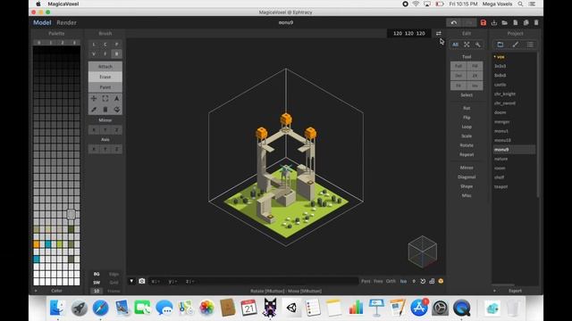Select the arrow pointer brush tool
Screen dimensions: 572x321
pos(117,98)
